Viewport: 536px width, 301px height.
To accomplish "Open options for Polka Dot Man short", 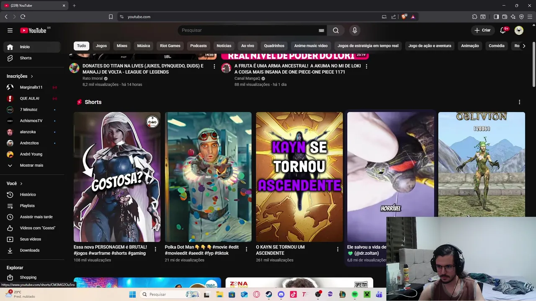I will click(246, 249).
